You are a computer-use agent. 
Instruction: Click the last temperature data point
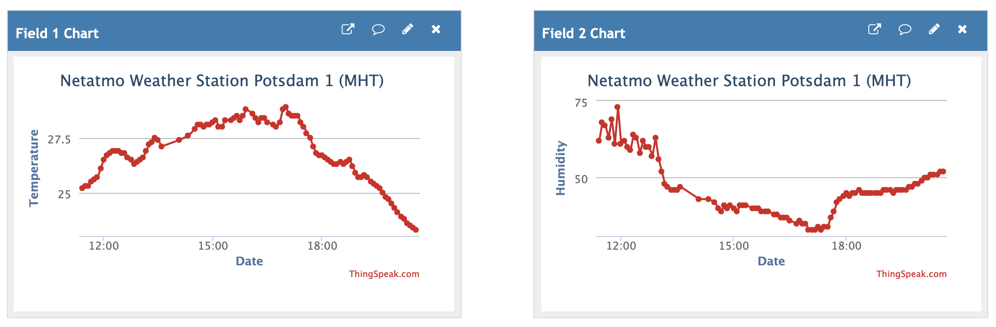click(x=416, y=230)
